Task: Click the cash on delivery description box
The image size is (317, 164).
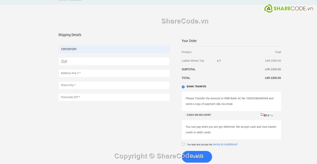Action: (231, 130)
